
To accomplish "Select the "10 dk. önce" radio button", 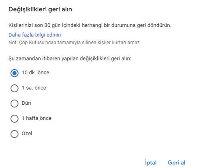I will pyautogui.click(x=15, y=73).
